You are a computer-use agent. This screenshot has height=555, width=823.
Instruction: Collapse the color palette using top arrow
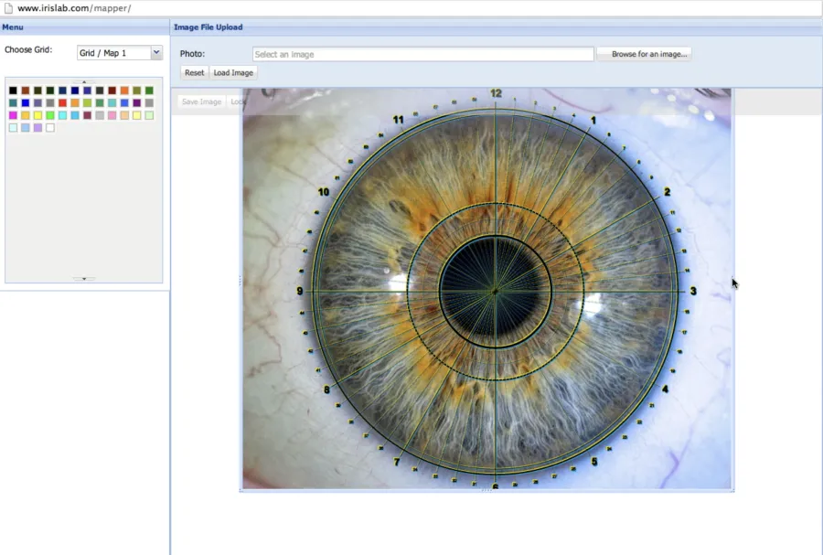click(84, 82)
